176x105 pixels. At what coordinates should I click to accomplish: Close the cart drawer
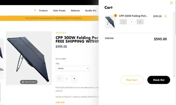(x=171, y=3)
